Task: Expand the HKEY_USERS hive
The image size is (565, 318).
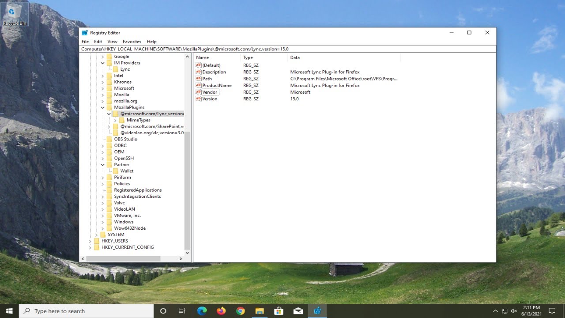Action: [x=90, y=241]
